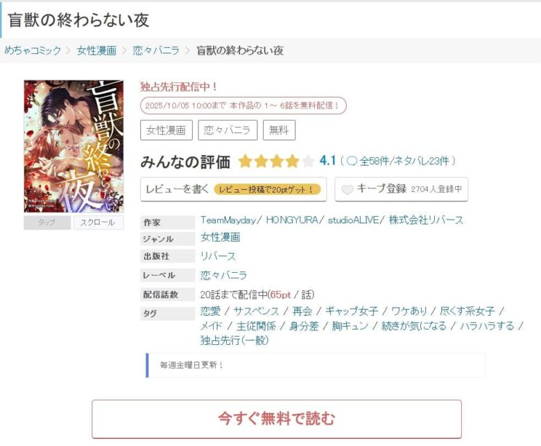Click the 独占先行(一般) tag link

tap(234, 340)
